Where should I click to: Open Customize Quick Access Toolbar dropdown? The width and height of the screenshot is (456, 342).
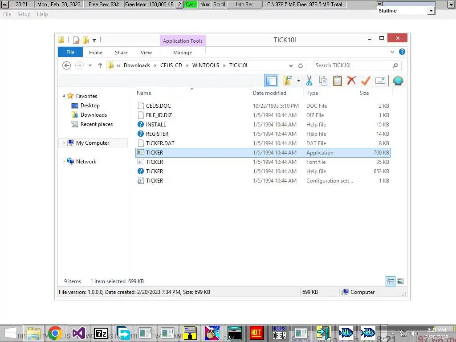click(x=94, y=40)
